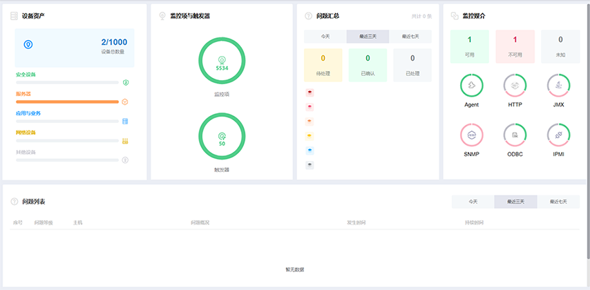
Task: Click the 安全设备 shield icon
Action: [x=126, y=82]
